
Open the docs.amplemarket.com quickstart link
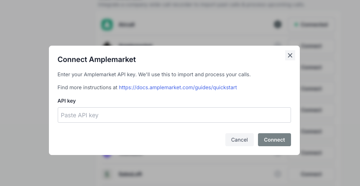coord(178,88)
